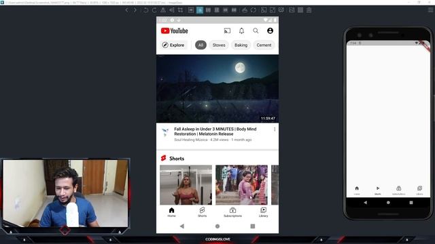This screenshot has width=435, height=244.
Task: Rotate image counterclockwise in viewer toolbar
Action: (145, 10)
